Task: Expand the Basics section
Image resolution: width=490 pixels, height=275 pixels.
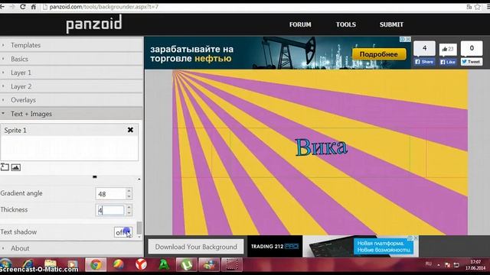Action: point(71,59)
